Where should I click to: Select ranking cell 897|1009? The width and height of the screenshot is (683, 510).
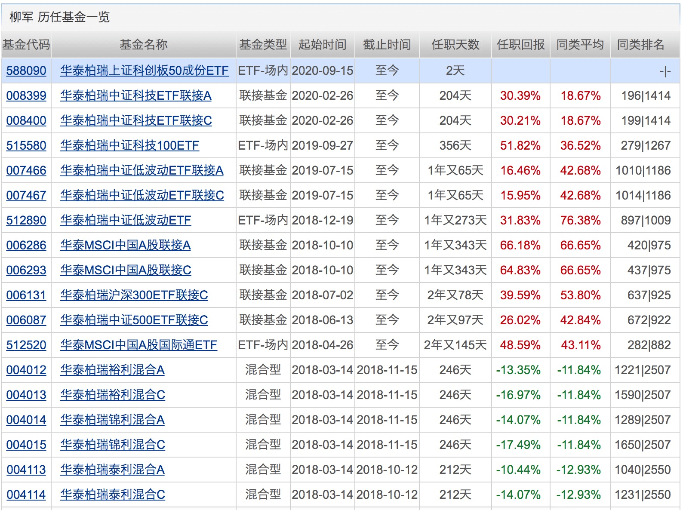click(646, 220)
